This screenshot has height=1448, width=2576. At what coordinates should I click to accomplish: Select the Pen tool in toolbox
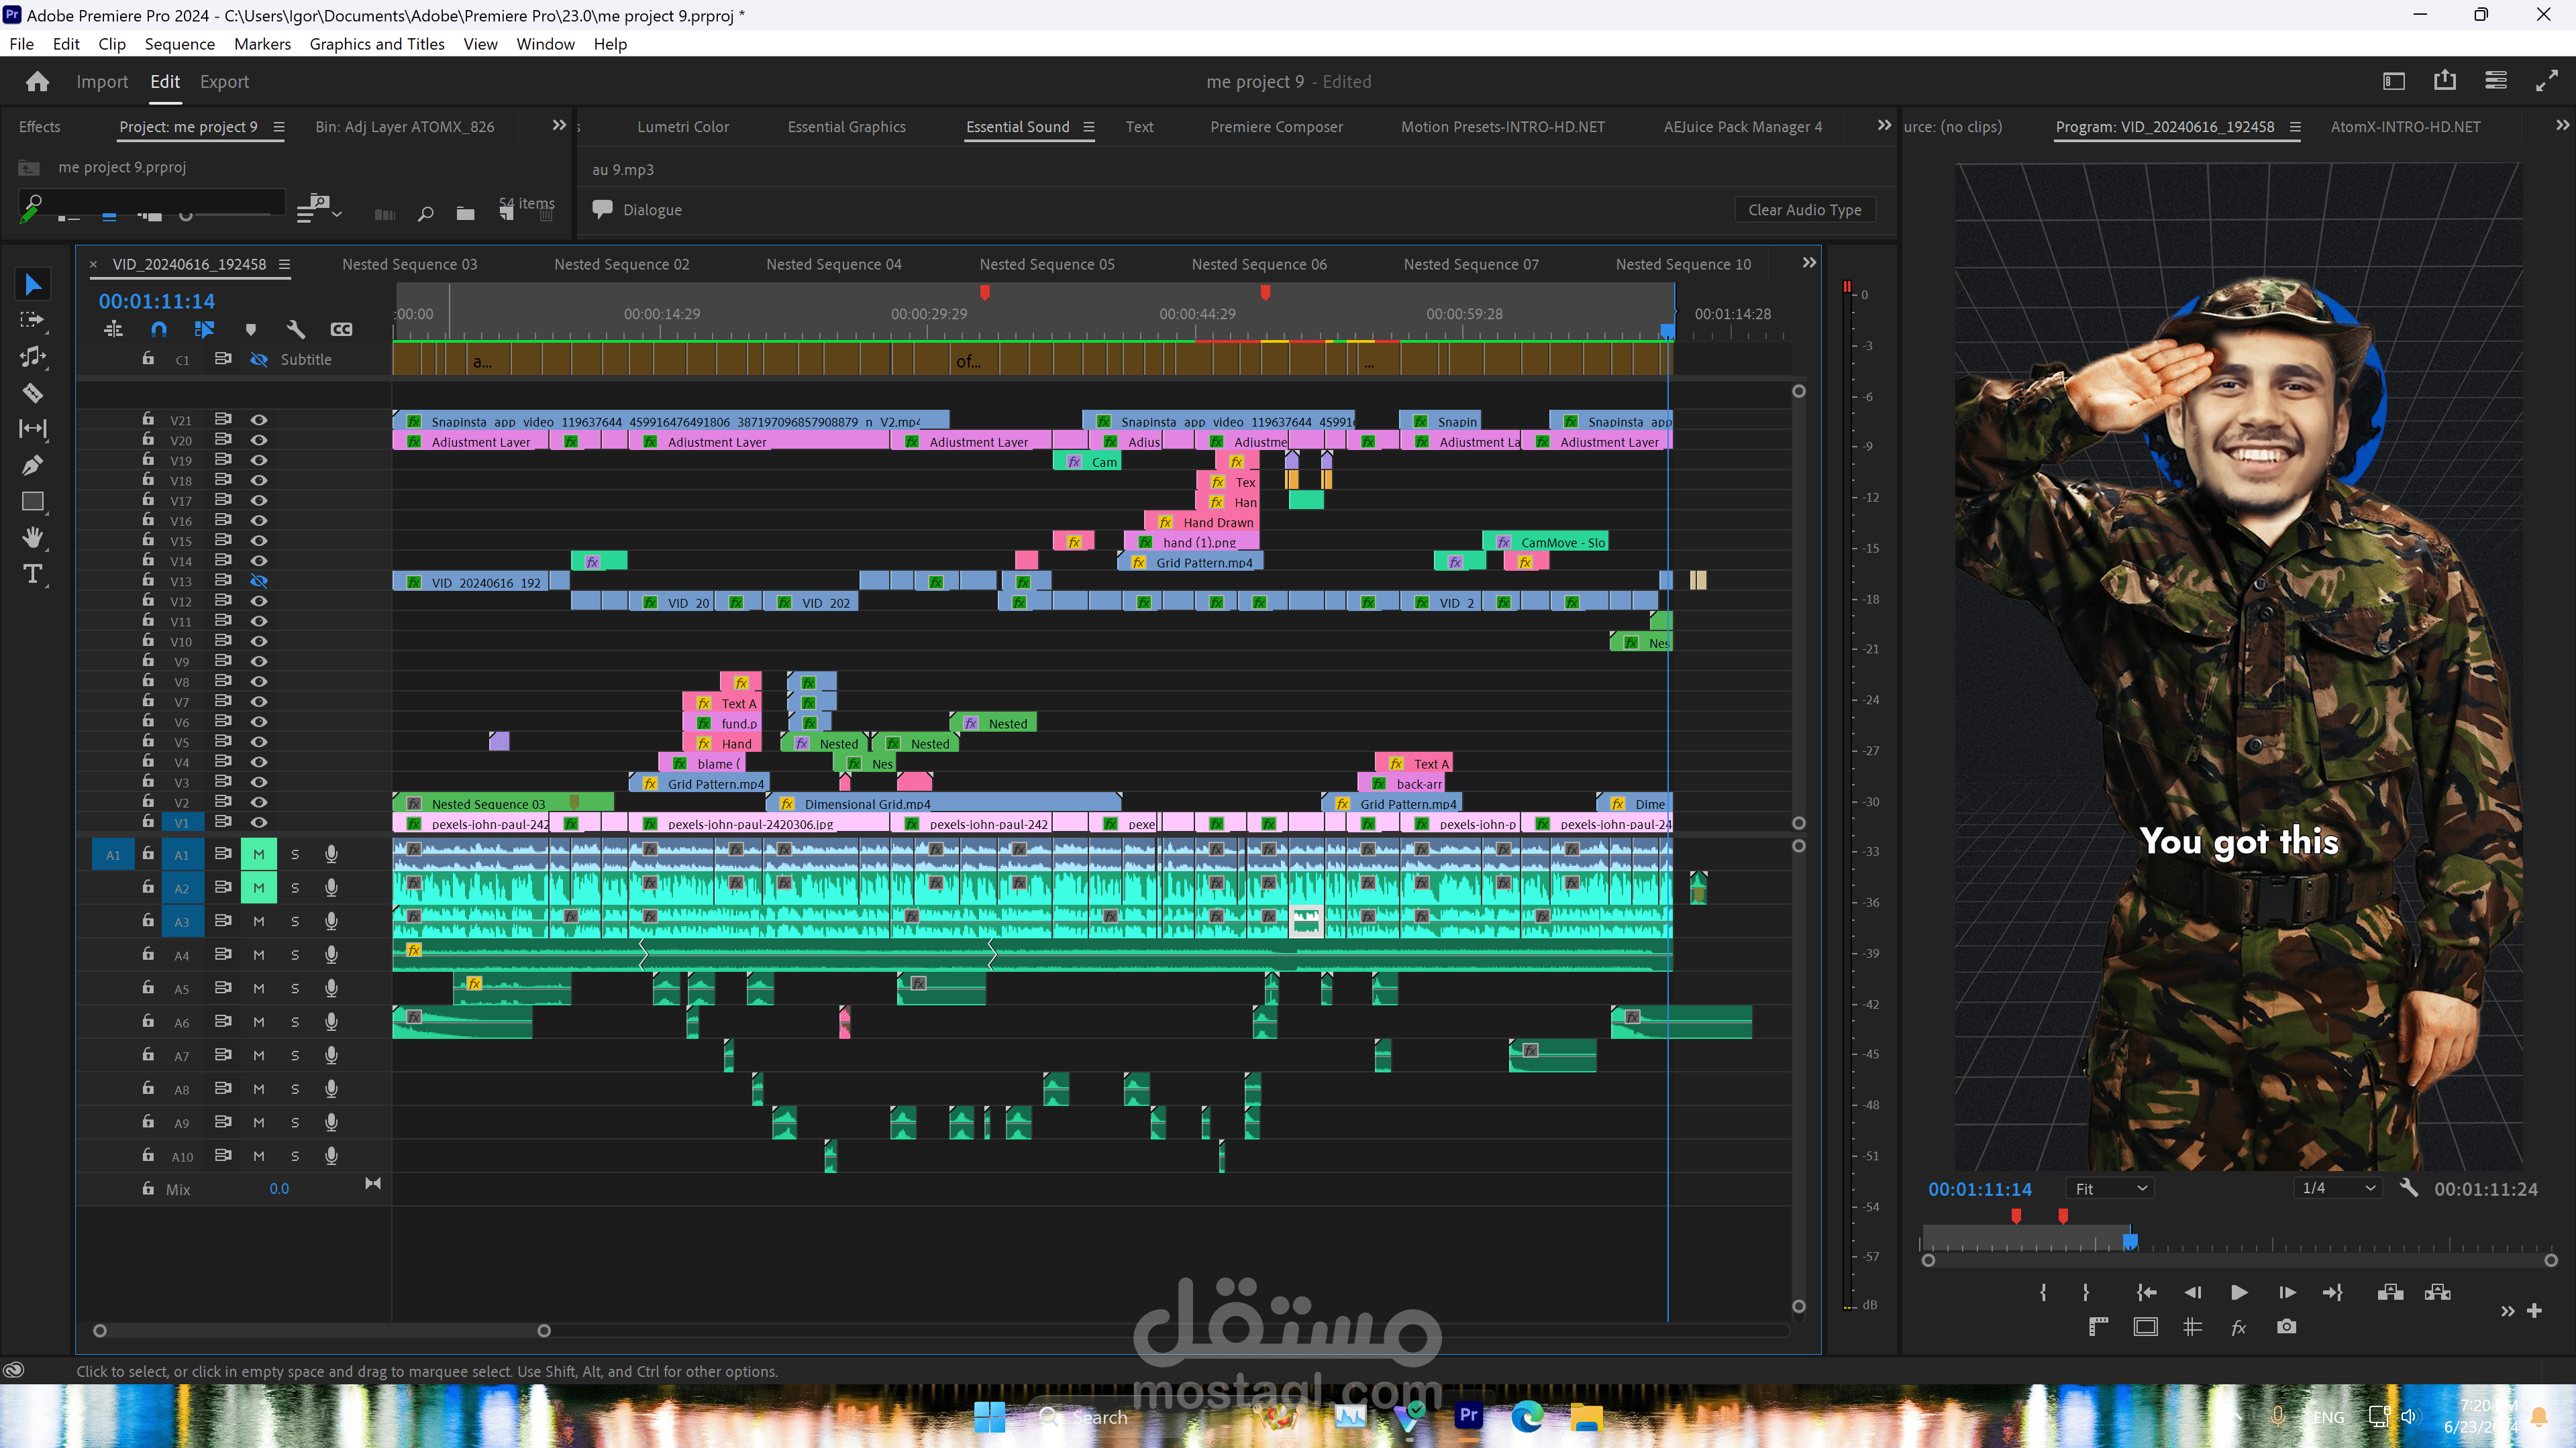click(32, 465)
